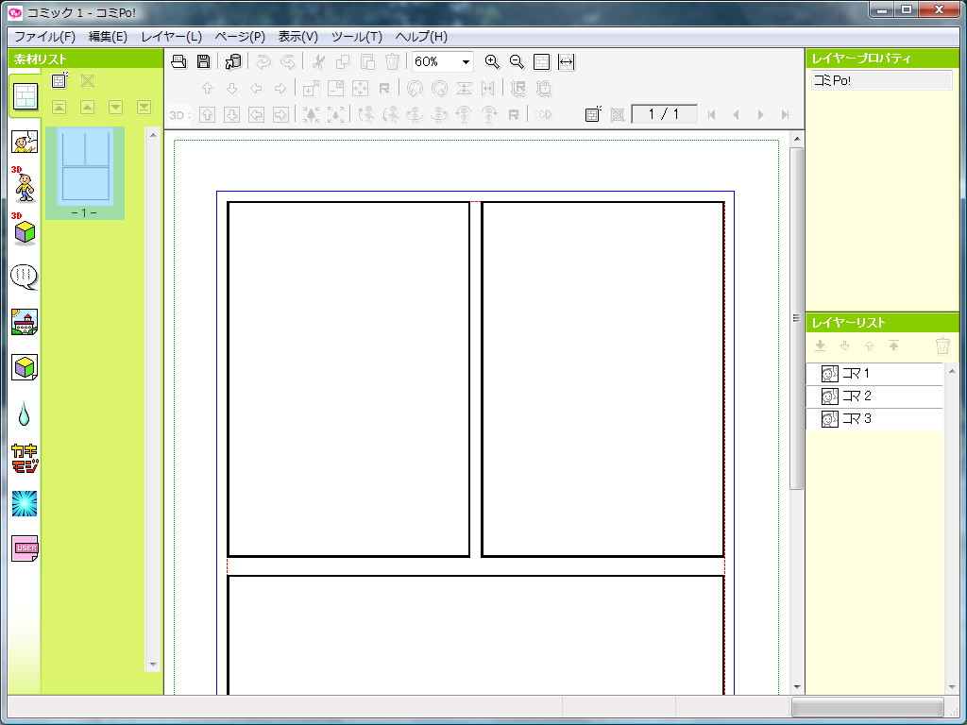Open the ツール(T) menu
The width and height of the screenshot is (967, 725).
pyautogui.click(x=356, y=37)
